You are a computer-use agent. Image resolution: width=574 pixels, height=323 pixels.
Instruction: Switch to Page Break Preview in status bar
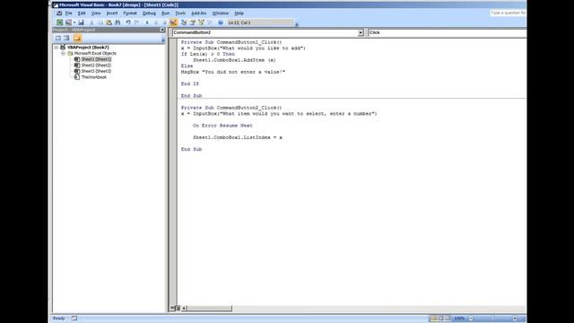pyautogui.click(x=448, y=319)
